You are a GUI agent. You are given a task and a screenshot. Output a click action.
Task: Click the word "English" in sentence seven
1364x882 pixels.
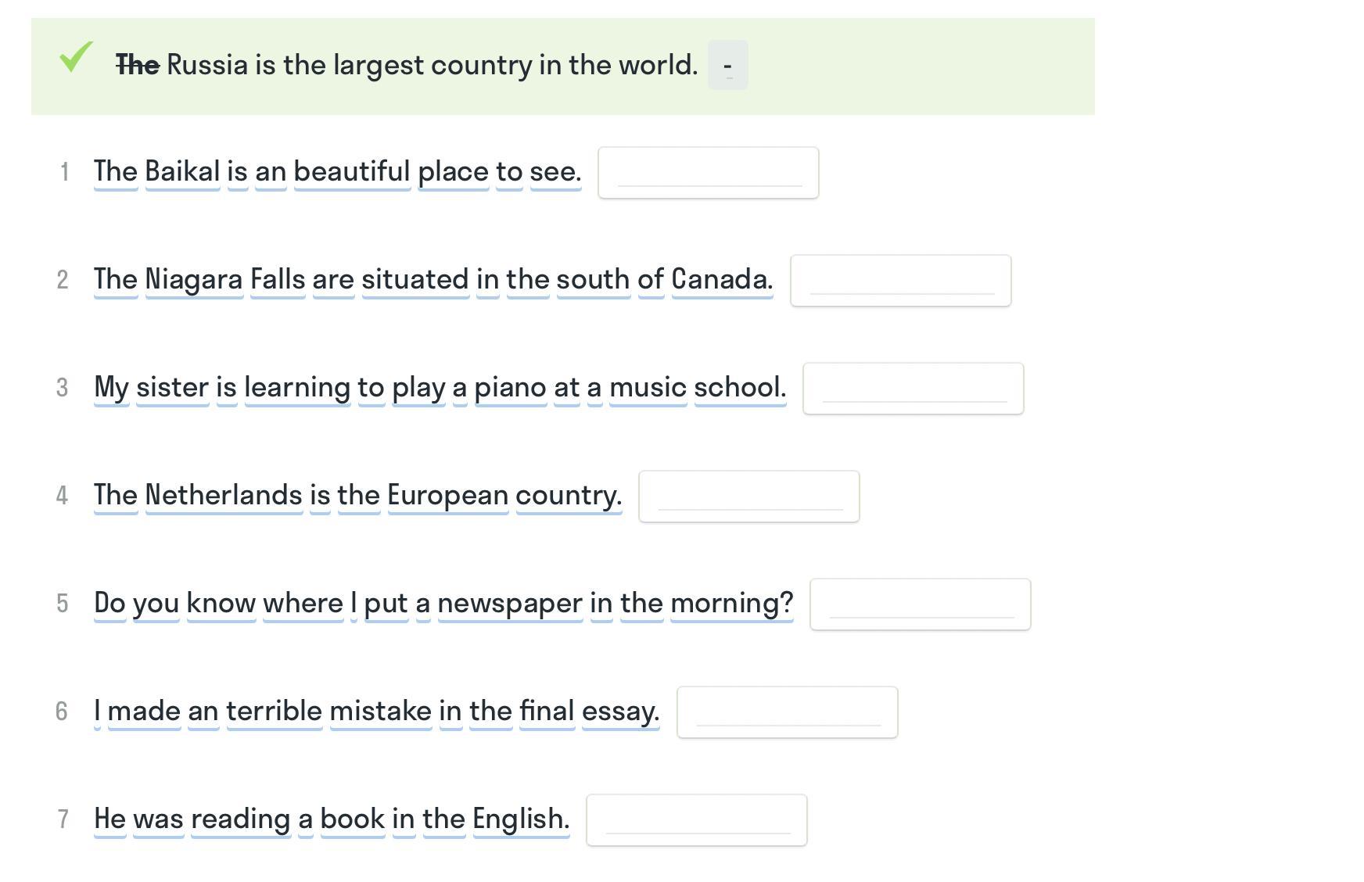(520, 819)
